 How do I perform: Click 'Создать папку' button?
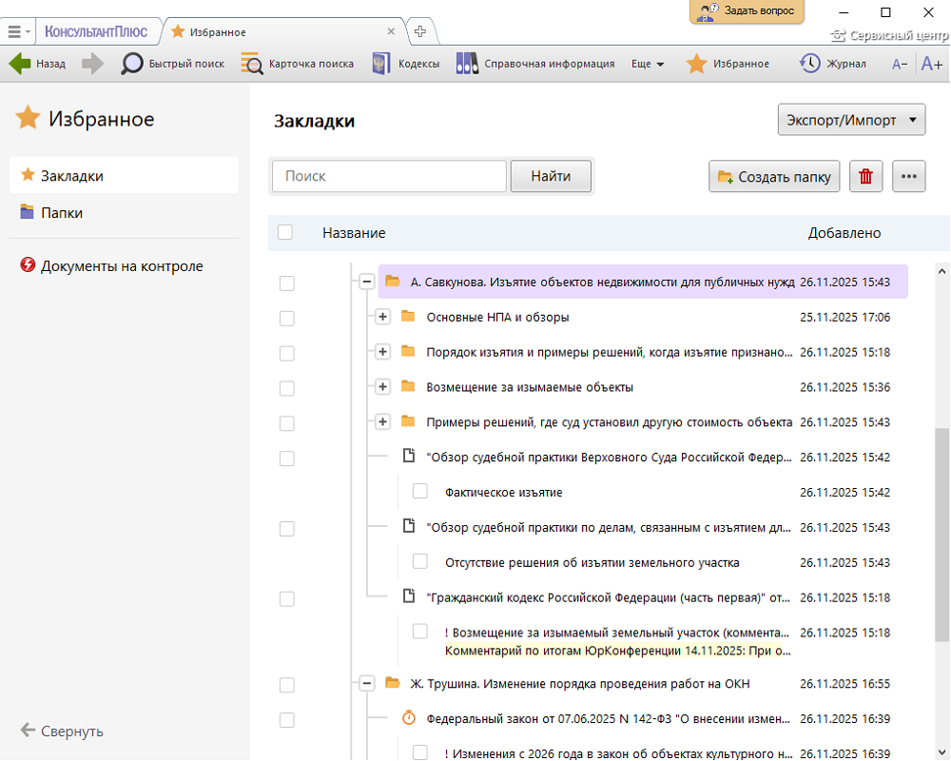774,176
